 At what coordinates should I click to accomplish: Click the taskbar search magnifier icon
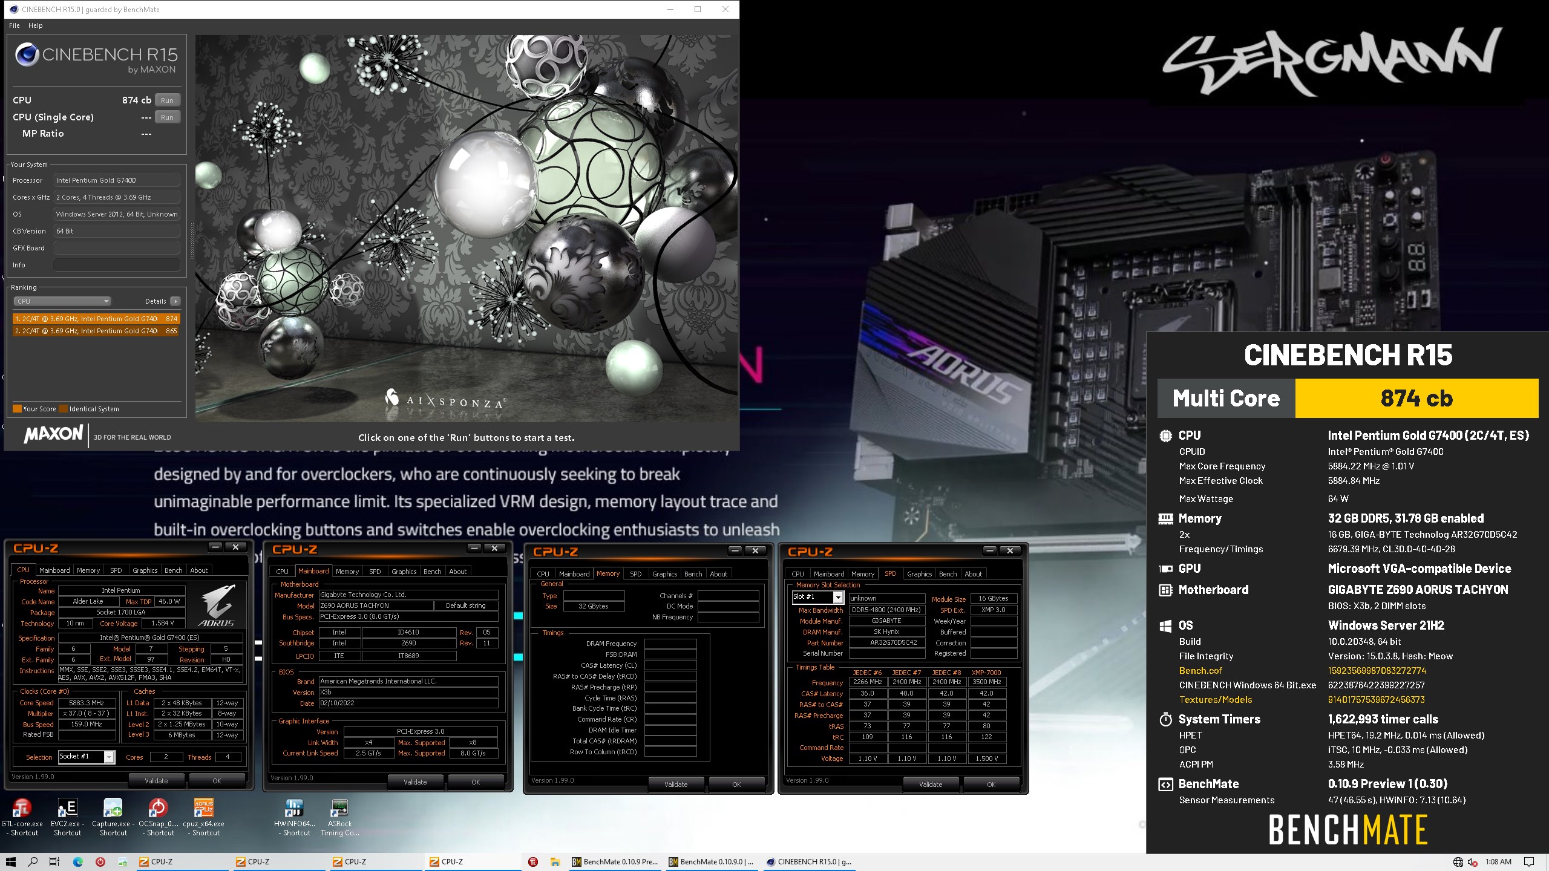tap(33, 862)
